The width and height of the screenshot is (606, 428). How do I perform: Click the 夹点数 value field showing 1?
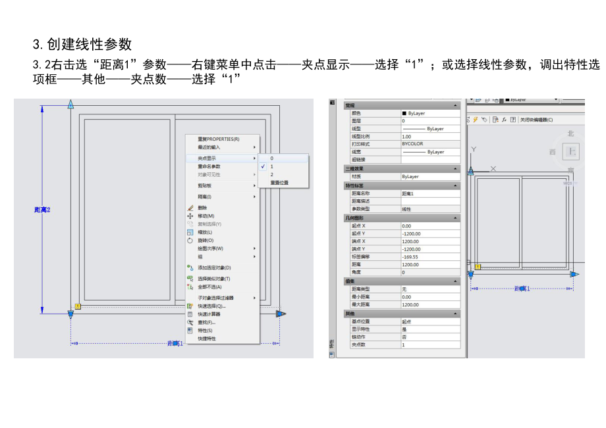(431, 345)
